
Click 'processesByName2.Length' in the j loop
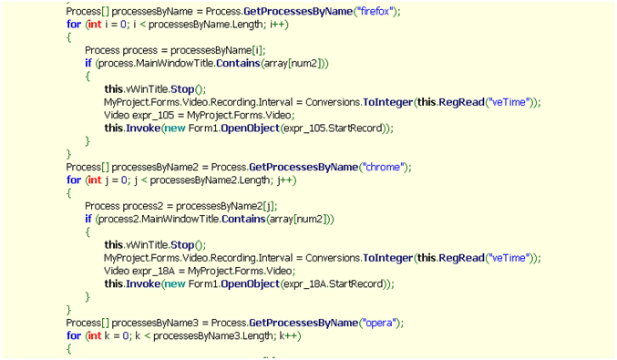coord(210,180)
